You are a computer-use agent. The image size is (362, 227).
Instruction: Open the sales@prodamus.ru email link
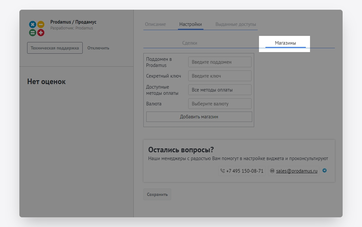click(x=297, y=171)
